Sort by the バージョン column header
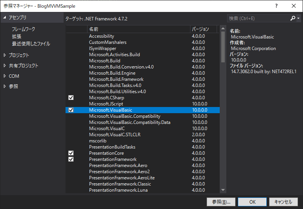 [x=204, y=29]
